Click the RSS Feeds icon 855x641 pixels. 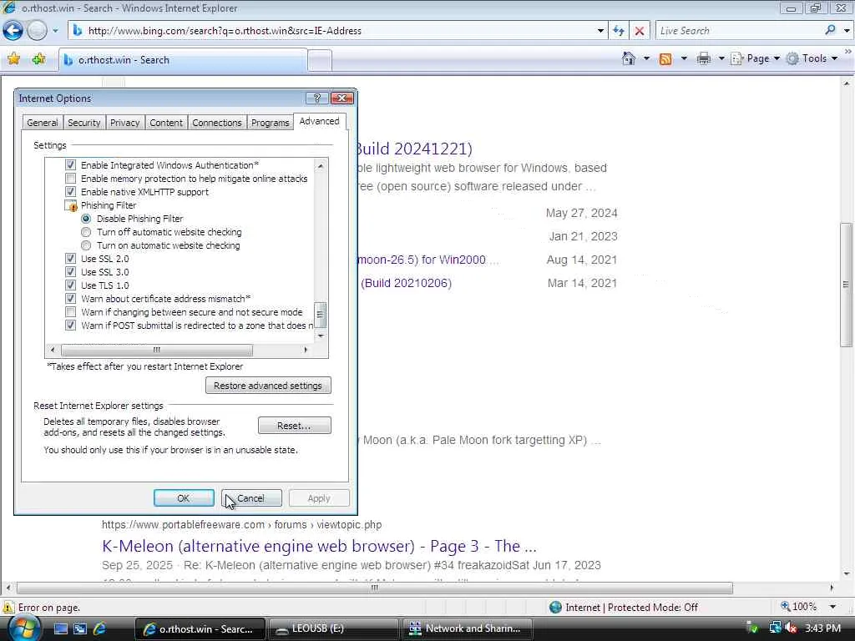665,58
